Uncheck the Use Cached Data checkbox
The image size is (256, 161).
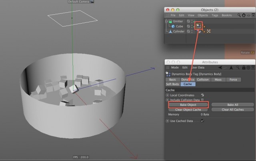(202, 121)
